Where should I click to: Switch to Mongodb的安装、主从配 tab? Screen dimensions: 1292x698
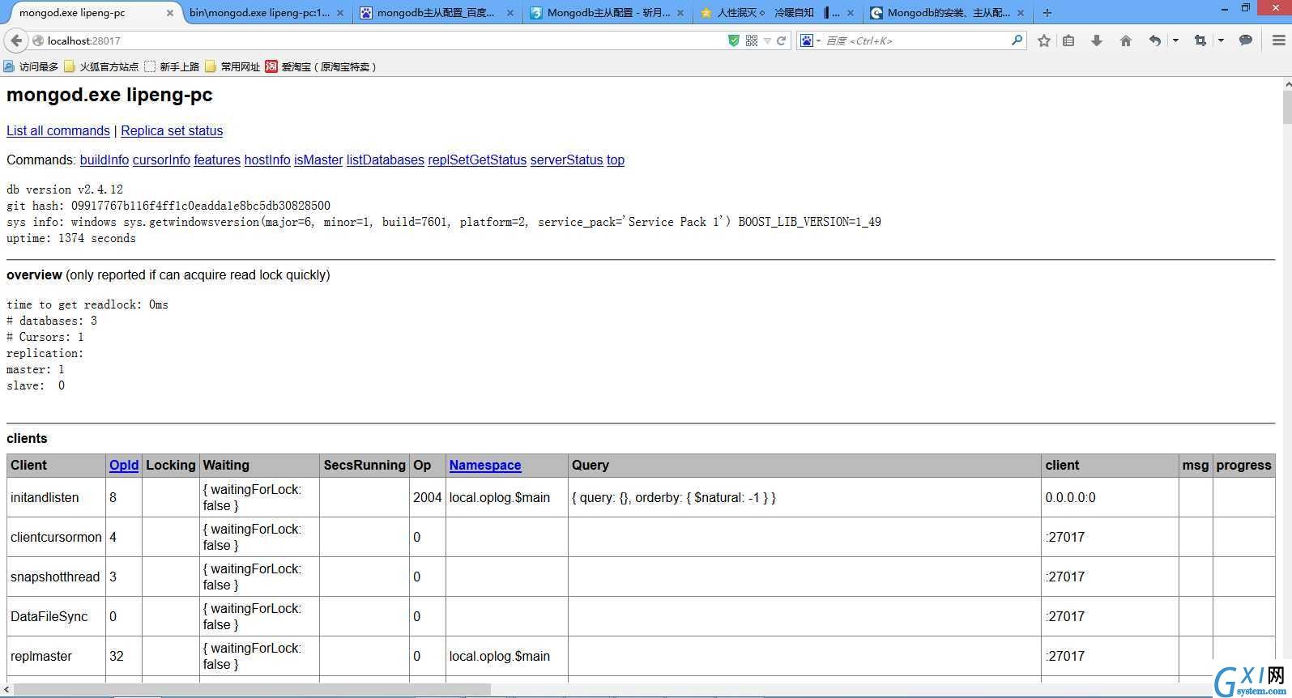click(x=947, y=13)
